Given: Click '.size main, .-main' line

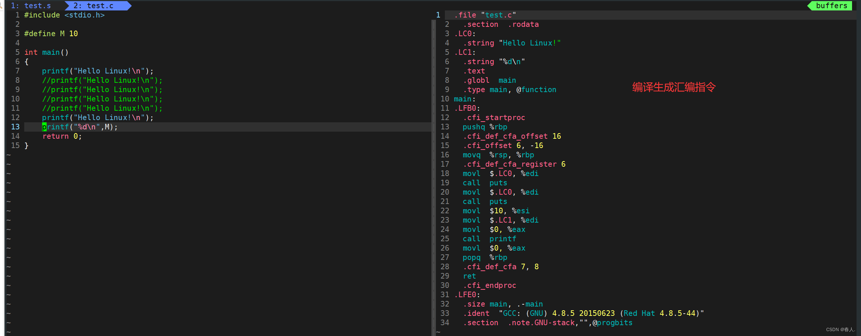Looking at the screenshot, I should pos(503,304).
